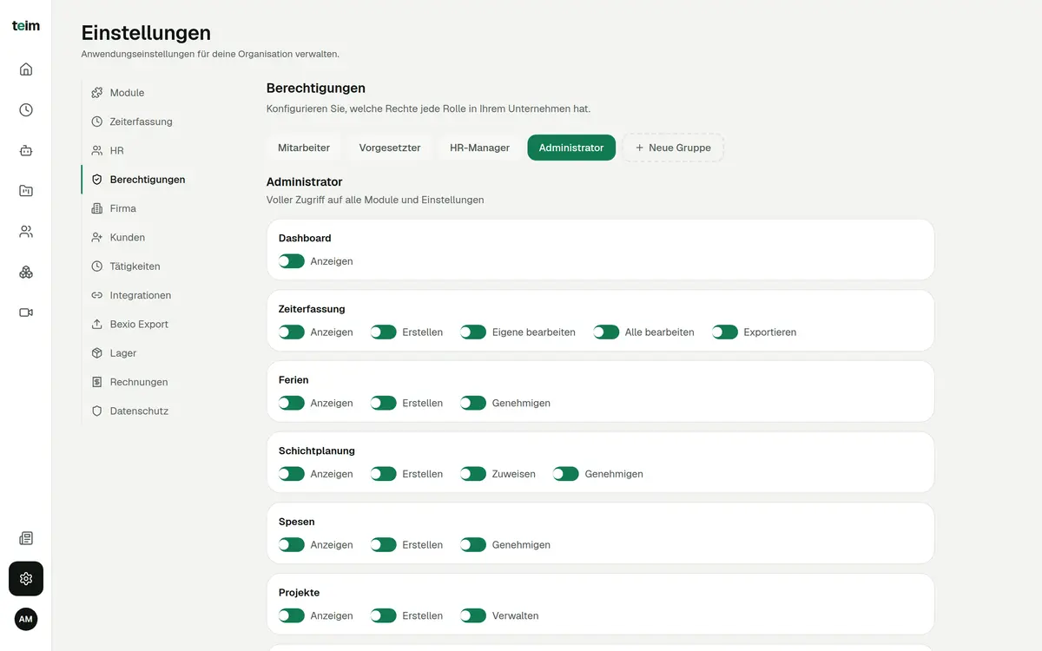Image resolution: width=1042 pixels, height=651 pixels.
Task: Select Berechtigungen in the settings menu
Action: pos(147,180)
